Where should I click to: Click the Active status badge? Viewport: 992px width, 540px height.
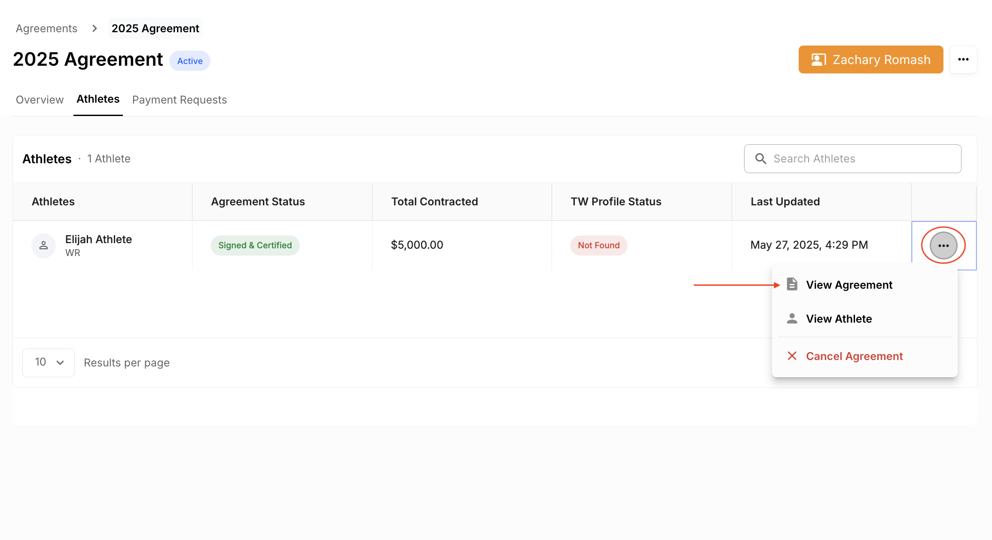190,61
